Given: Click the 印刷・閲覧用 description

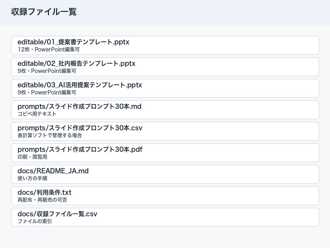Looking at the screenshot, I should [33, 157].
